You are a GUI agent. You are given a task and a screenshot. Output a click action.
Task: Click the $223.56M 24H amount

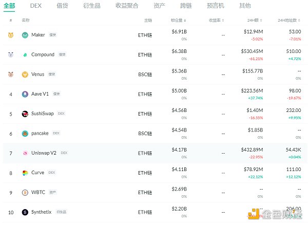point(252,90)
